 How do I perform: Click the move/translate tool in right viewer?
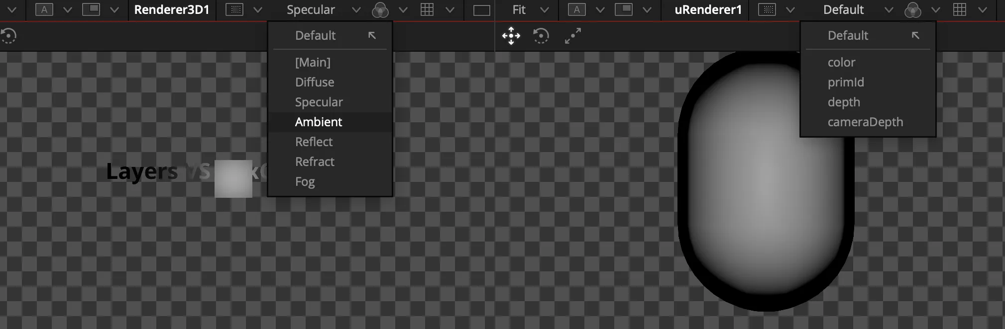pyautogui.click(x=511, y=36)
